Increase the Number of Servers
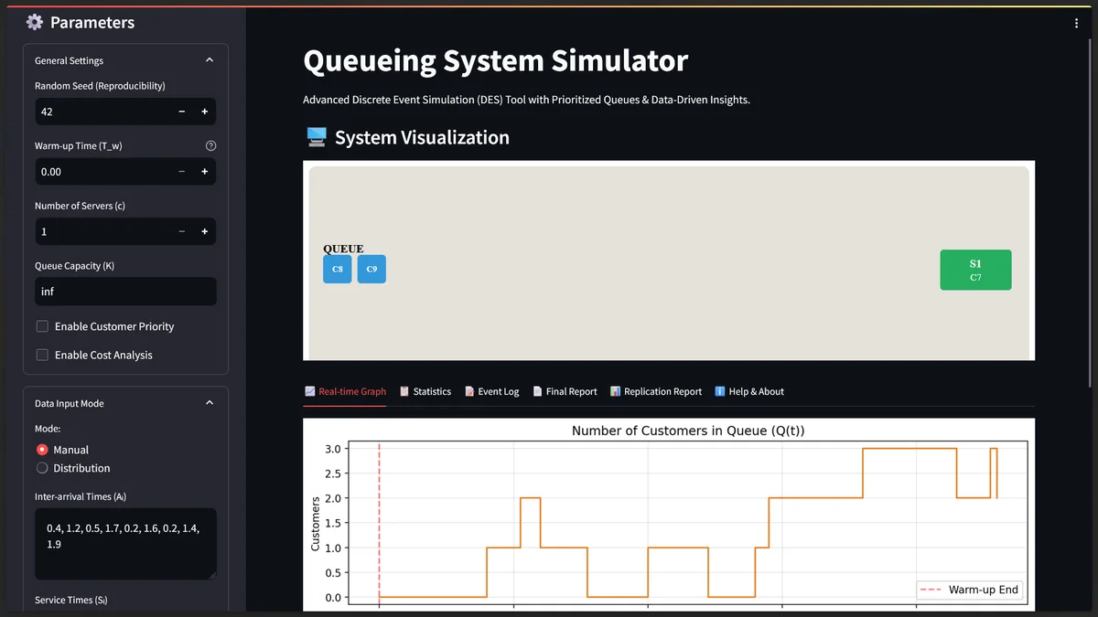 (x=204, y=232)
